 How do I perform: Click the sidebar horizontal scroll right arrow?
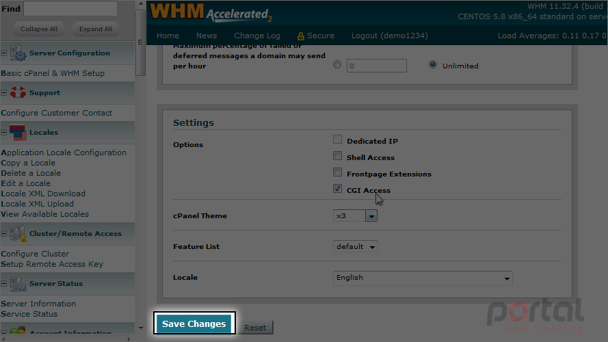click(x=129, y=339)
